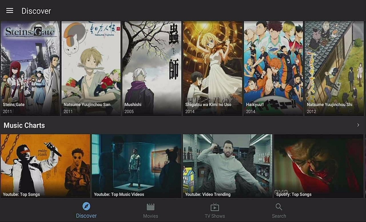
Task: Open Youtube: Video Trending chart
Action: click(x=228, y=166)
